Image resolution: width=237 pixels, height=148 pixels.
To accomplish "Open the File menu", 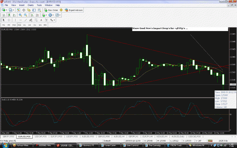I will tap(6, 5).
